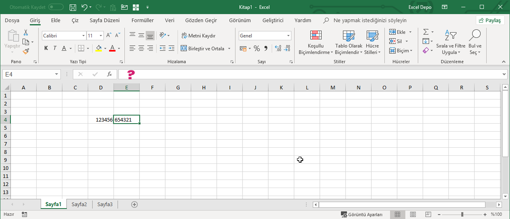Toggle underline formatting button
Screen dimensions: 510x219
[64, 48]
